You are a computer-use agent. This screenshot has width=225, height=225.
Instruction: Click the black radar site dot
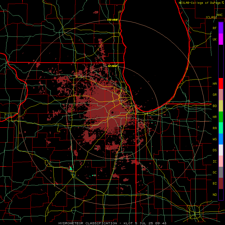tap(112, 112)
